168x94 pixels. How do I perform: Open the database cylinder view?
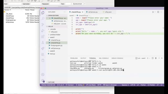[x=43, y=60]
